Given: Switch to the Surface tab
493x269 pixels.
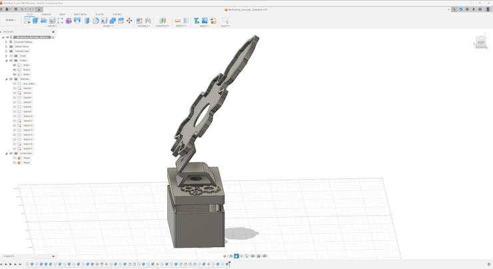Looking at the screenshot, I should [x=46, y=14].
